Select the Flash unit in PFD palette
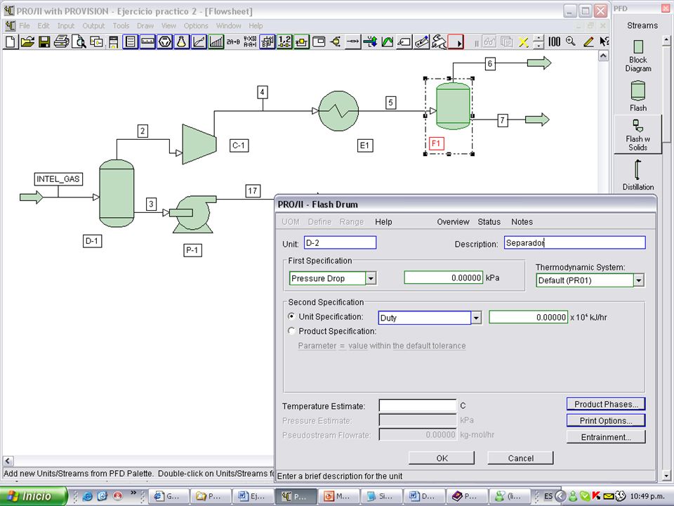Viewport: 674px width, 506px height. [638, 96]
